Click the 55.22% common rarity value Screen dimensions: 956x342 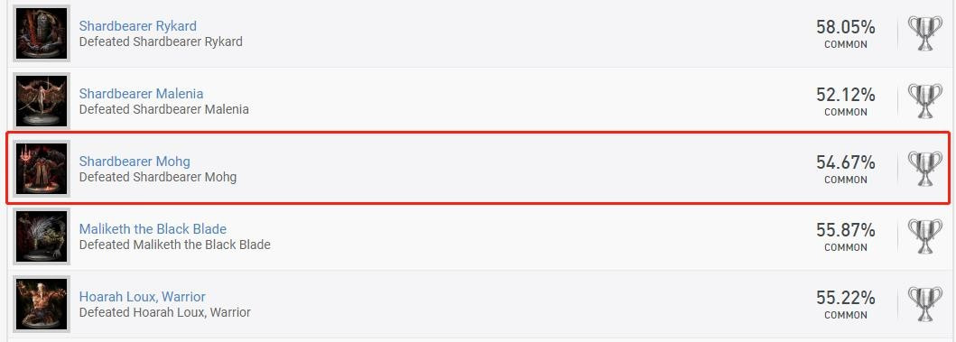(x=846, y=298)
